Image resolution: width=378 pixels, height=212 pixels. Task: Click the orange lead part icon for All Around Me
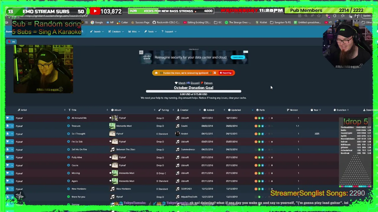tap(256, 118)
